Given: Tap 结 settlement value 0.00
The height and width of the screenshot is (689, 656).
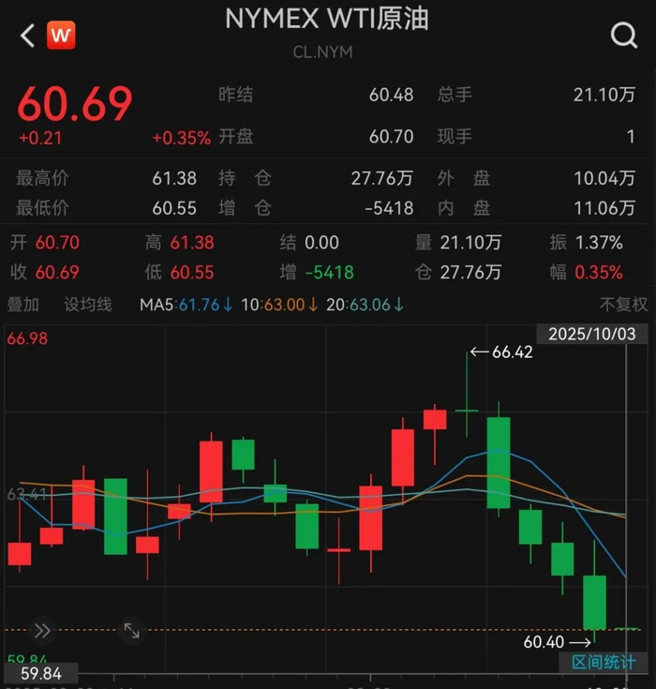Looking at the screenshot, I should click(321, 243).
